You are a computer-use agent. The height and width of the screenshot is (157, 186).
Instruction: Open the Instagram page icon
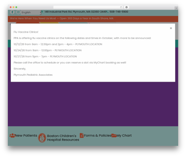pyautogui.click(x=18, y=12)
